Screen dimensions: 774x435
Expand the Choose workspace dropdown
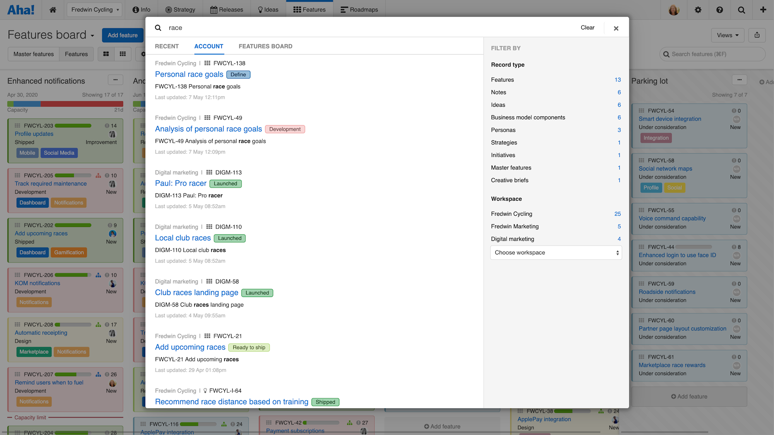tap(556, 252)
